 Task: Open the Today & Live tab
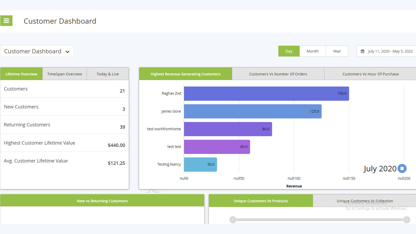coord(108,74)
